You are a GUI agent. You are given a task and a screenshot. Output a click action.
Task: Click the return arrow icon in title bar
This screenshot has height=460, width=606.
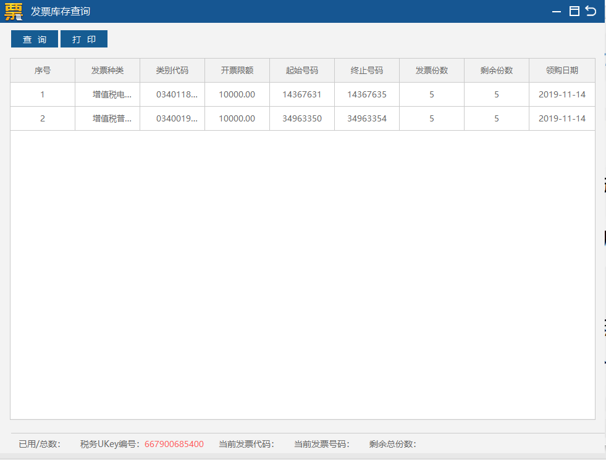coord(591,11)
